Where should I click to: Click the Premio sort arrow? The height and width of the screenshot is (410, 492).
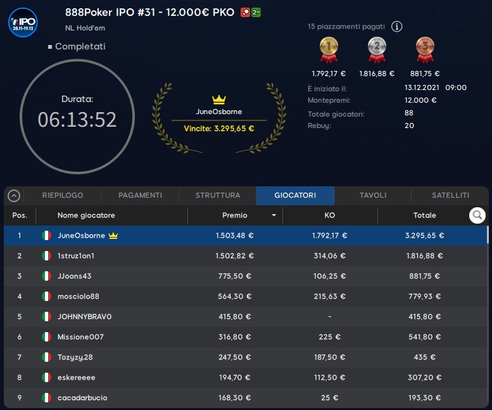pos(274,215)
